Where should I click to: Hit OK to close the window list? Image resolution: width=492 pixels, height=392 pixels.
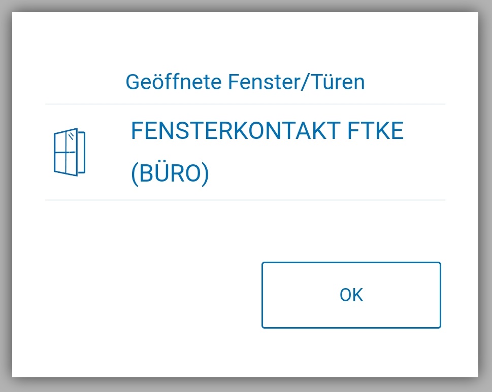[351, 295]
